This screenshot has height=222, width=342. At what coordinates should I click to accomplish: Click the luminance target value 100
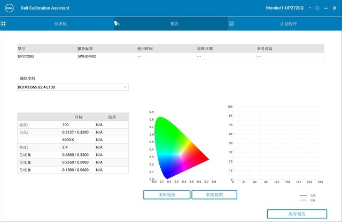[65, 125]
